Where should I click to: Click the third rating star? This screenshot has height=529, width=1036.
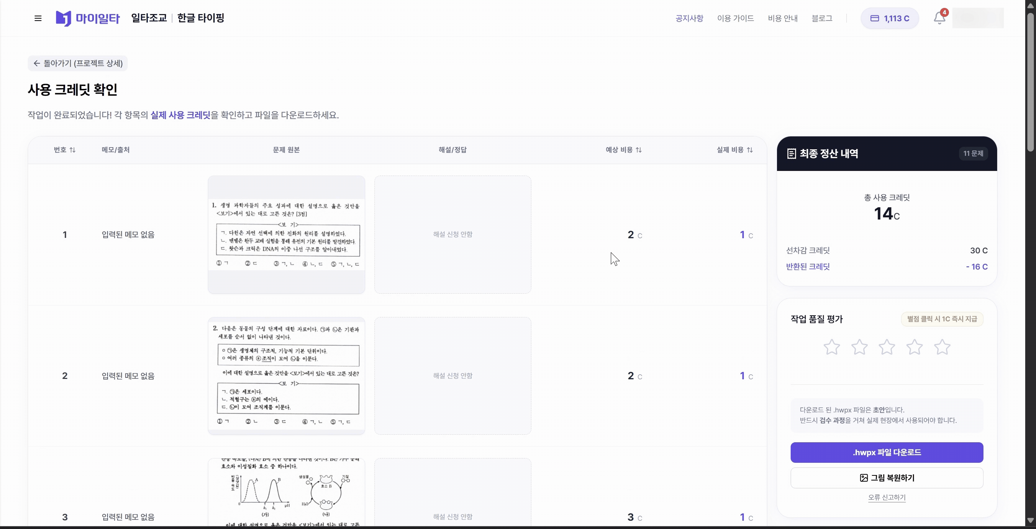887,347
